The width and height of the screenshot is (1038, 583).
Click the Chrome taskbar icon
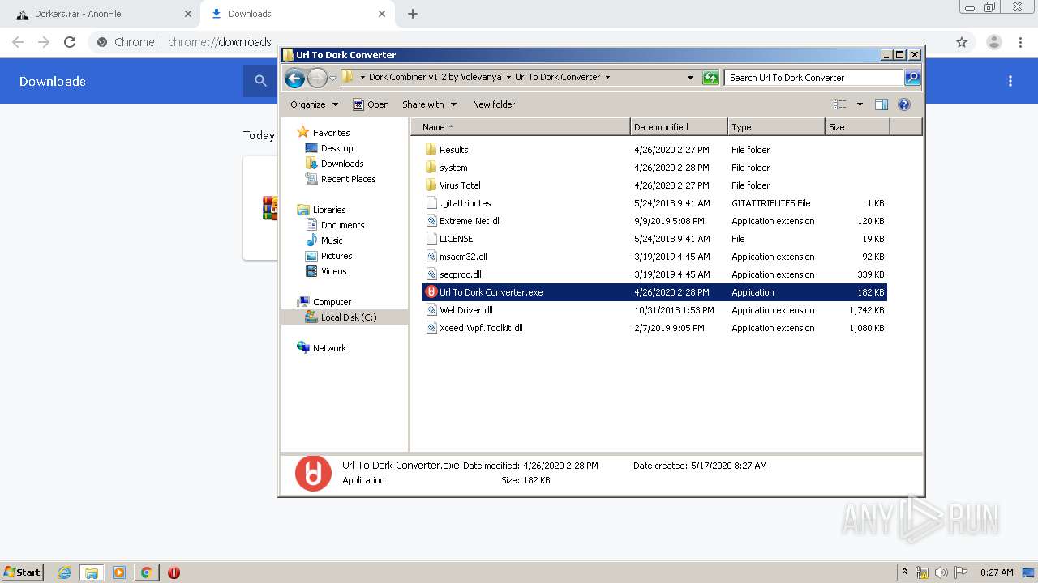point(146,572)
